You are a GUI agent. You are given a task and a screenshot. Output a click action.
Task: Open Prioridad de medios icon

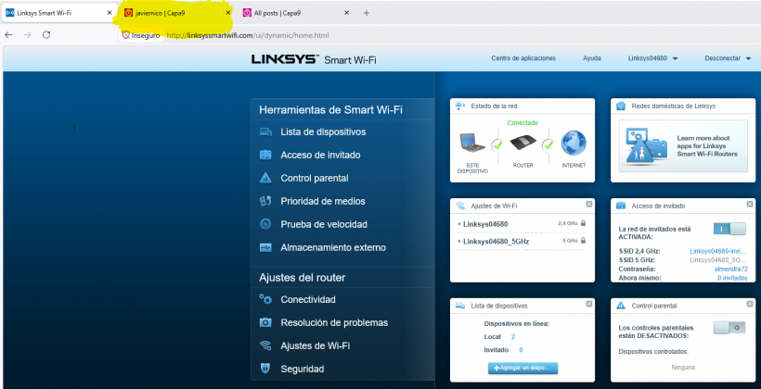pos(265,201)
